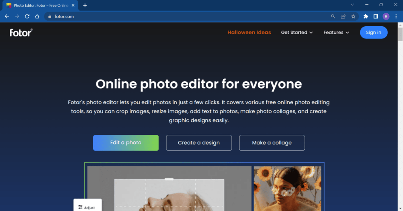Toggle the browser side panel icon
Viewport: 403px width, 211px height.
pyautogui.click(x=376, y=16)
